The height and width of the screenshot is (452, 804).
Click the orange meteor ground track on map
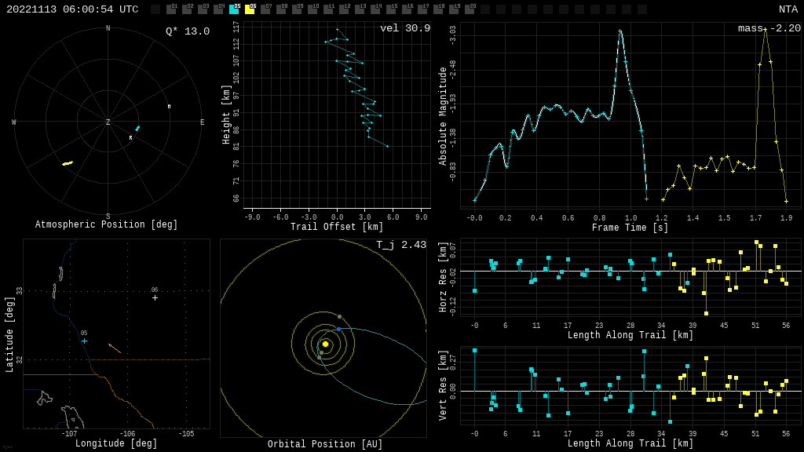(115, 348)
